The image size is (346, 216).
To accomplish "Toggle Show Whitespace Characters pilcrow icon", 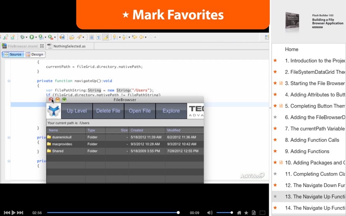I will point(99,37).
